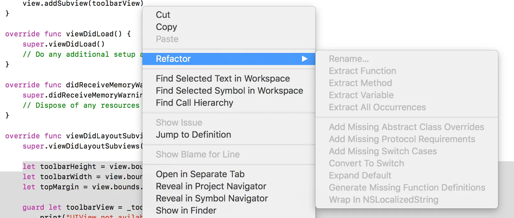Click Add Missing Protocol Requirements
This screenshot has height=218, width=514.
402,139
